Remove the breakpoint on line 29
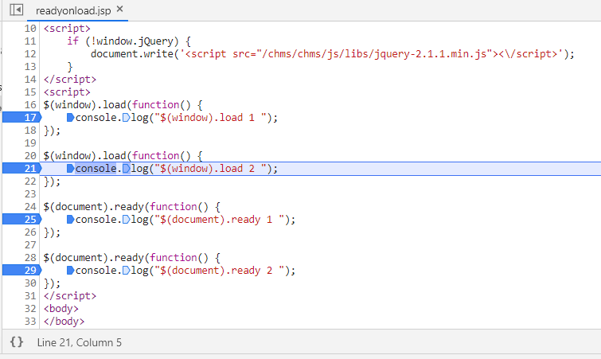 (21, 270)
